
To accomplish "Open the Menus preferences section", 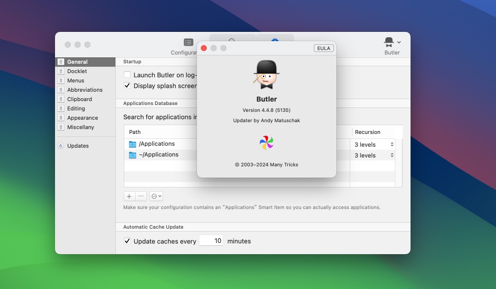I will coord(75,80).
